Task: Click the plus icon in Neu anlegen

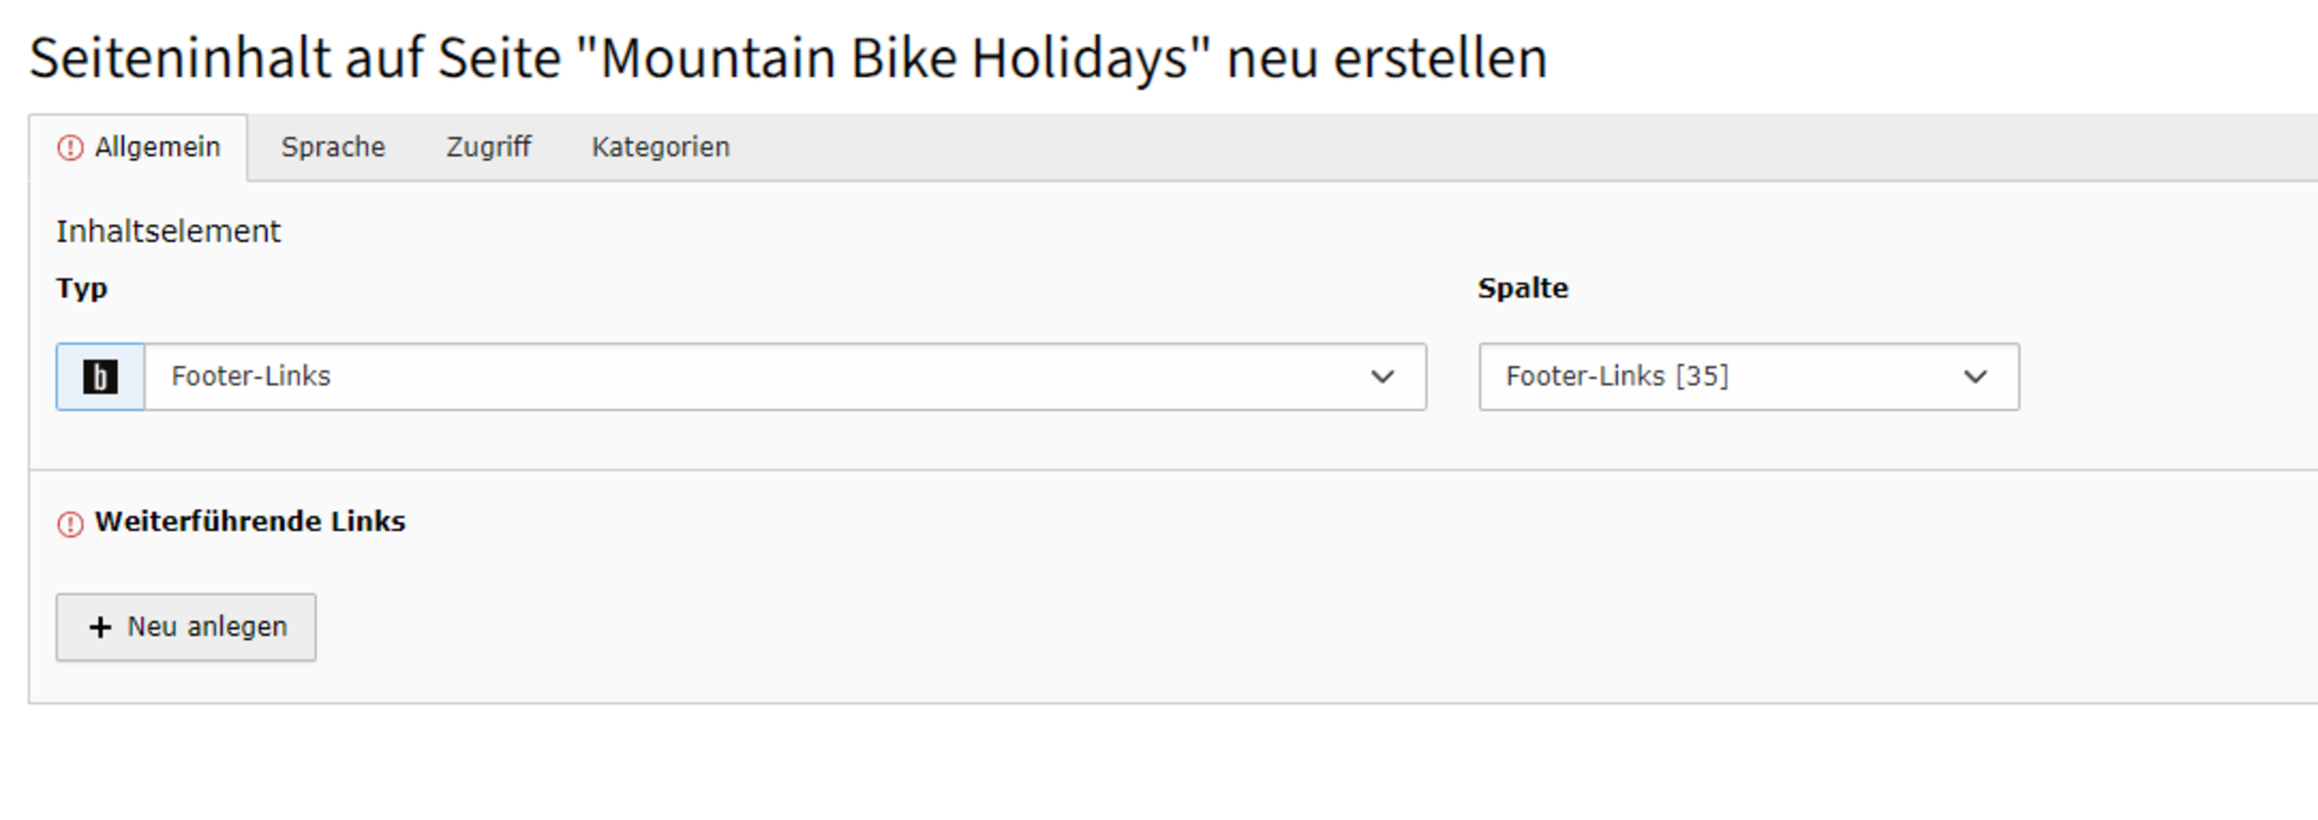Action: point(100,627)
